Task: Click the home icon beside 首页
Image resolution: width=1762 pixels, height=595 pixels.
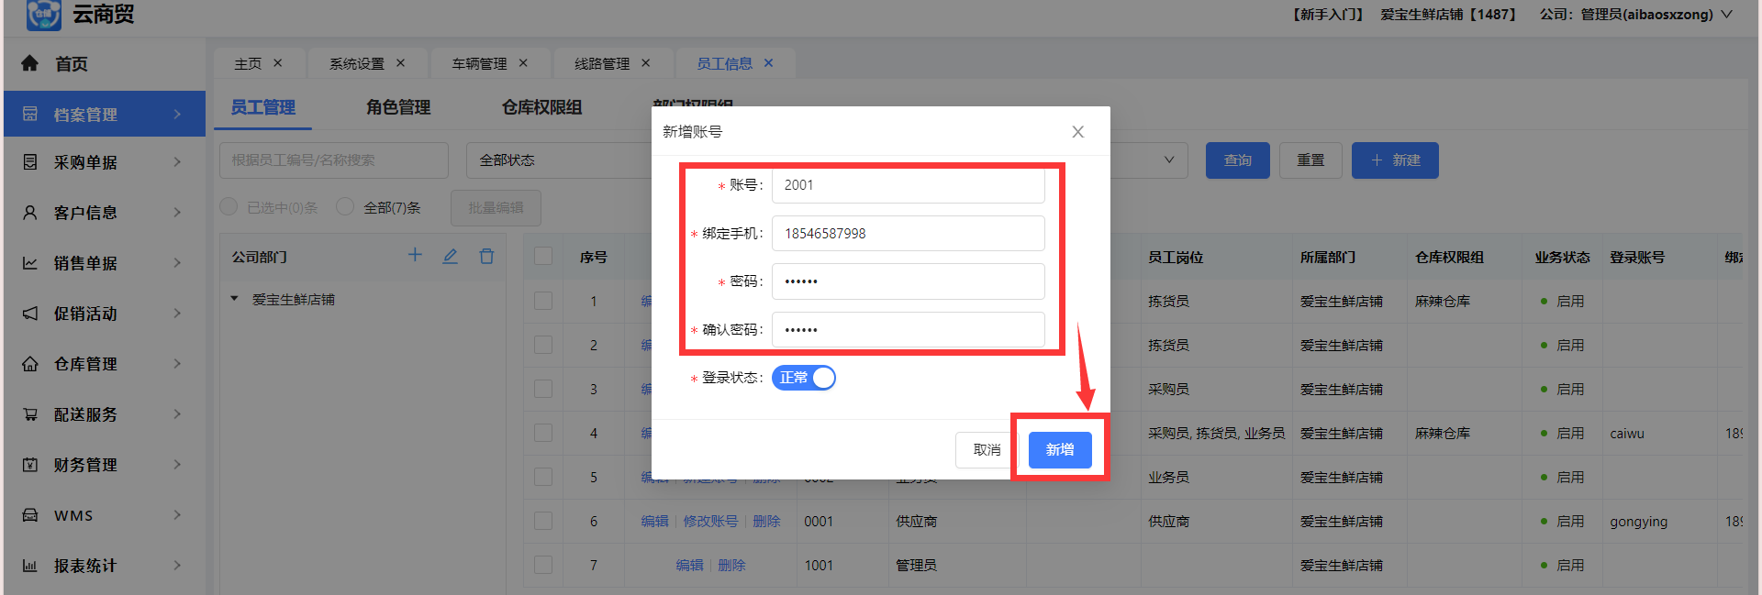Action: point(30,63)
